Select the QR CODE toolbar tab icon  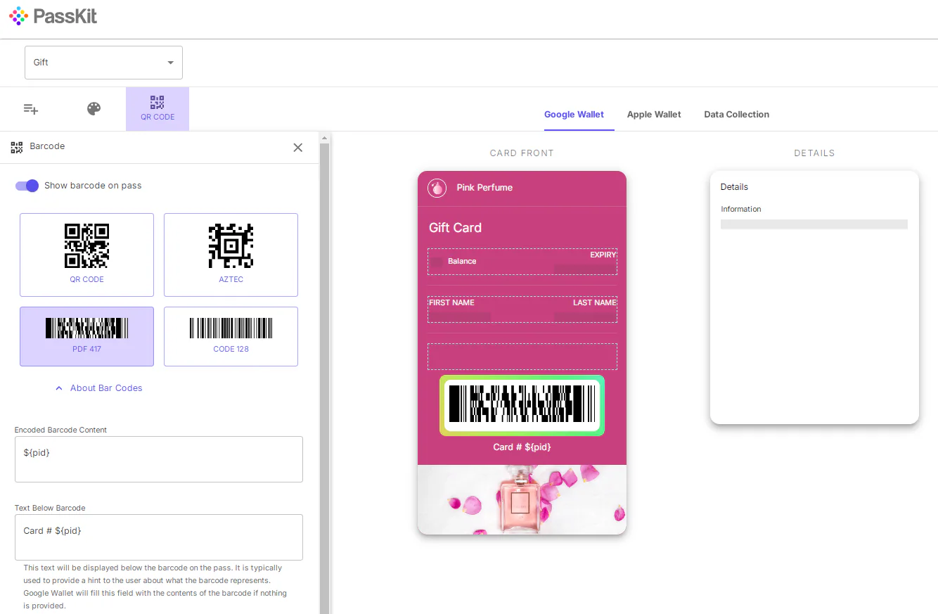point(158,109)
